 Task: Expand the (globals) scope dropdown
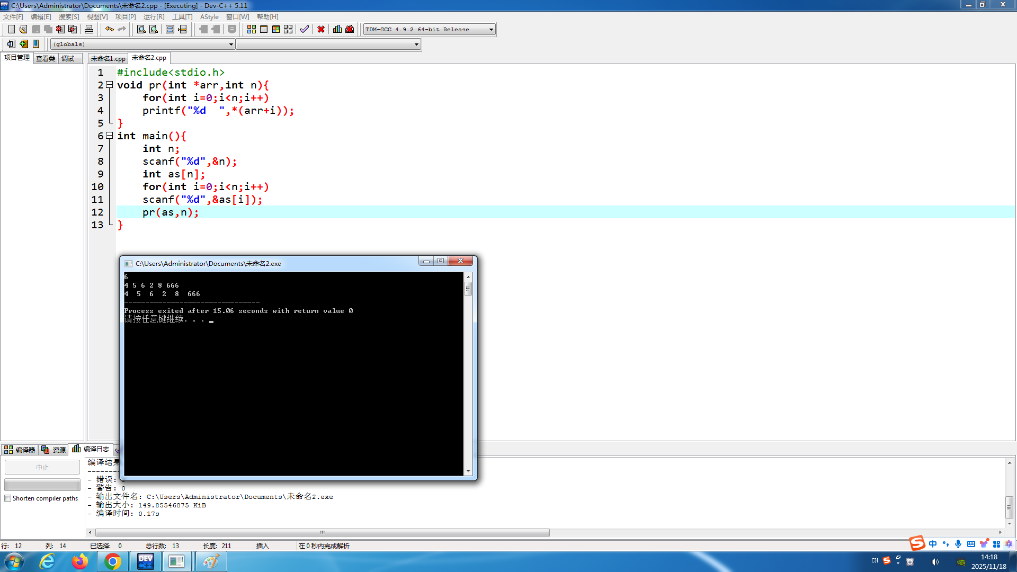[231, 44]
